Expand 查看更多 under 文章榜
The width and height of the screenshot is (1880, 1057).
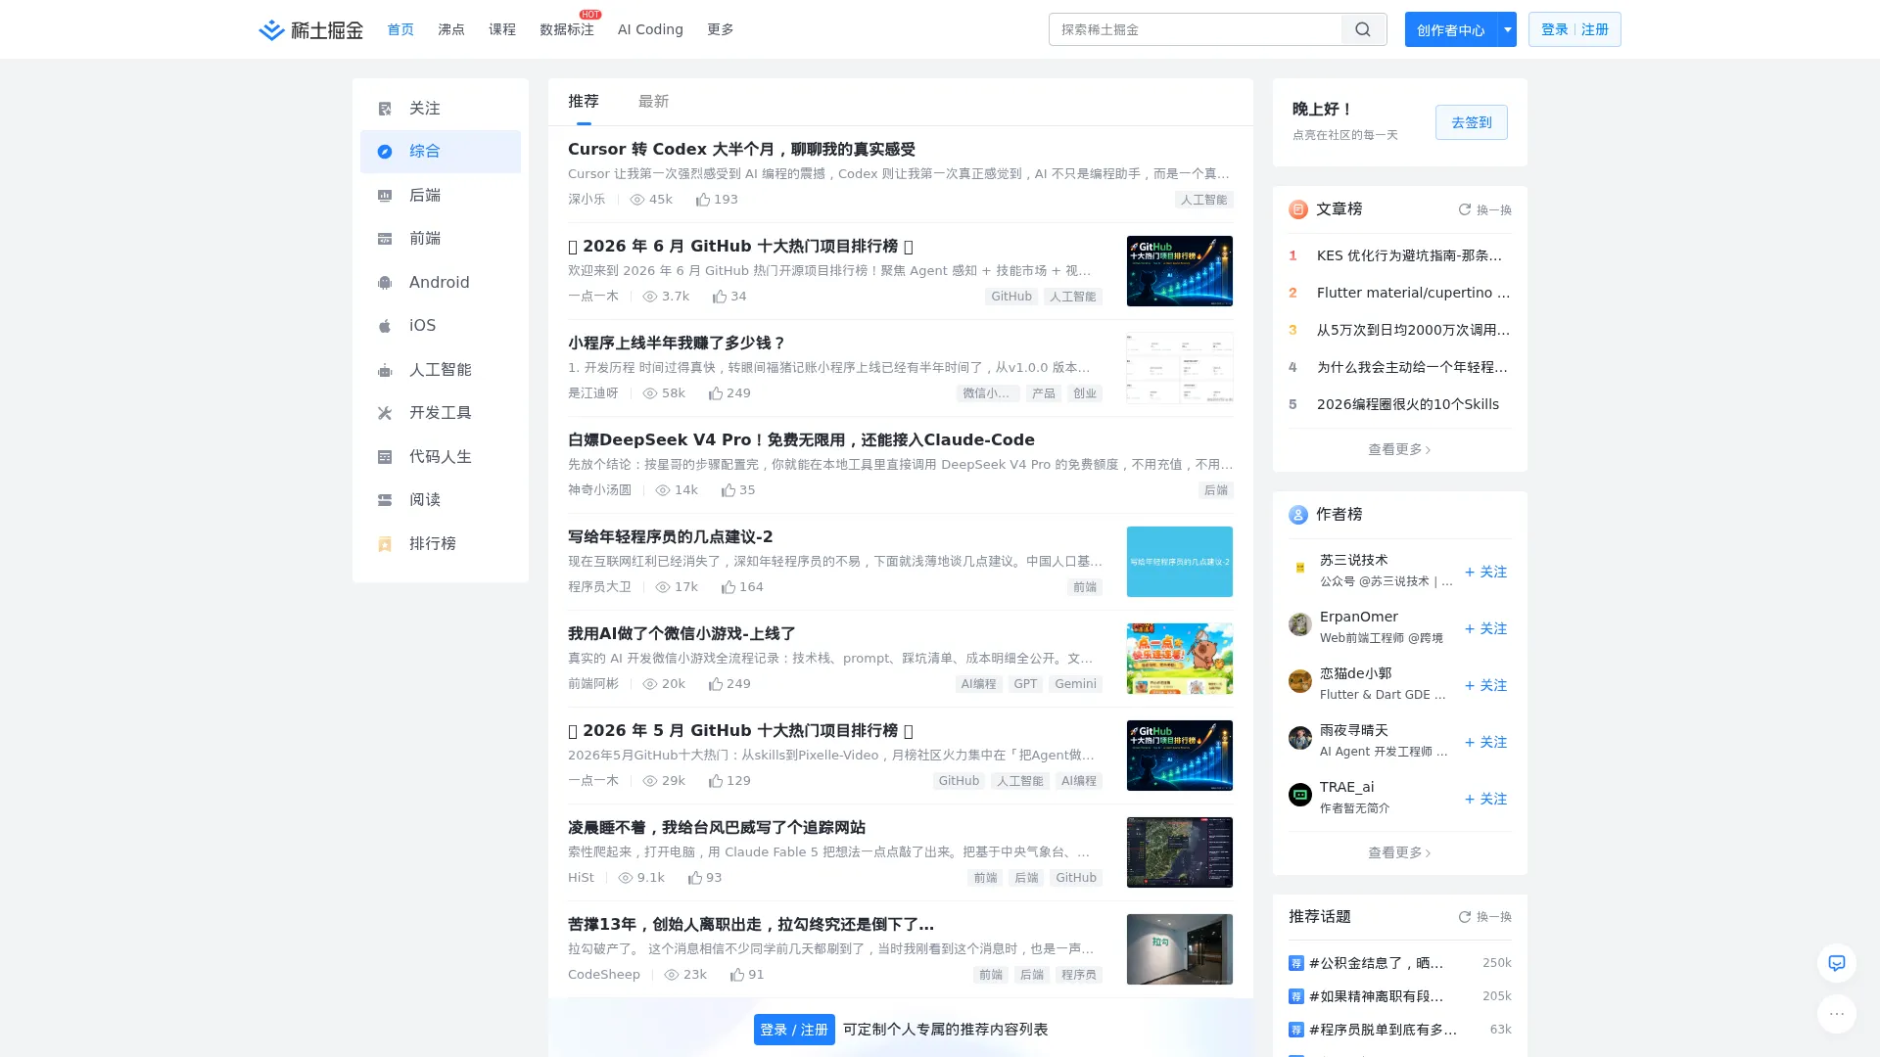coord(1399,450)
